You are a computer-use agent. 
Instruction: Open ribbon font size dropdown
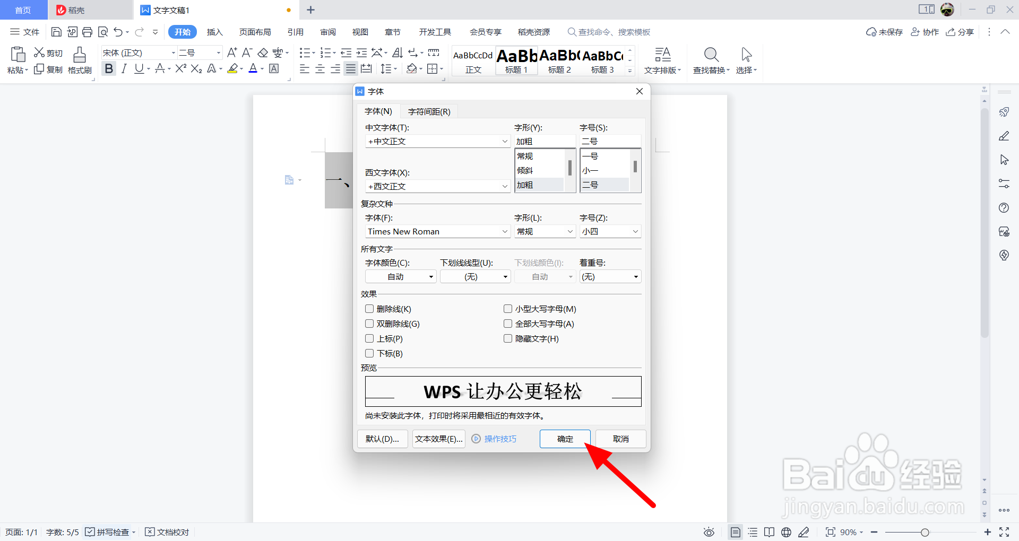[x=218, y=53]
